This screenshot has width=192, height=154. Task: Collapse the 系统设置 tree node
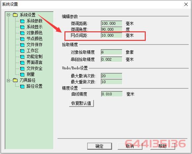pos(9,15)
